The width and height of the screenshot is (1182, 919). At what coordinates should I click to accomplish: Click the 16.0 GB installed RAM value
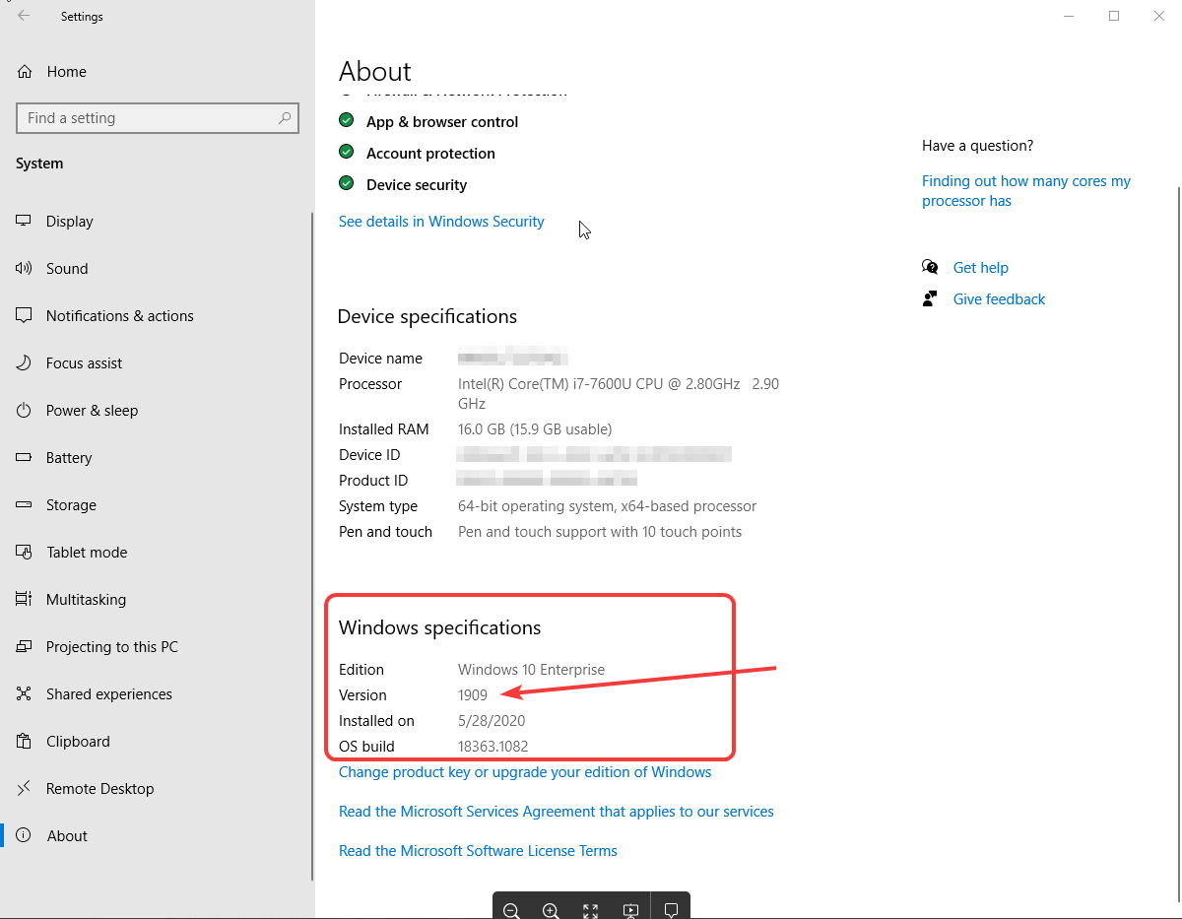tap(535, 429)
